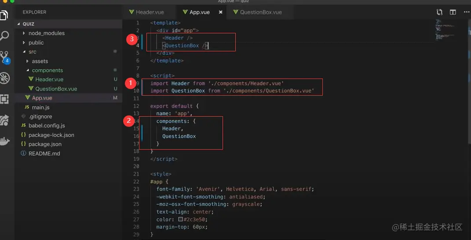Screen dimensions: 471x240
Task: Click the div id="app" tag
Action: tap(178, 30)
